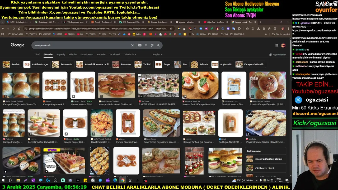Switch to the Reddit browser tab
This screenshot has width=338, height=190.
point(103,22)
